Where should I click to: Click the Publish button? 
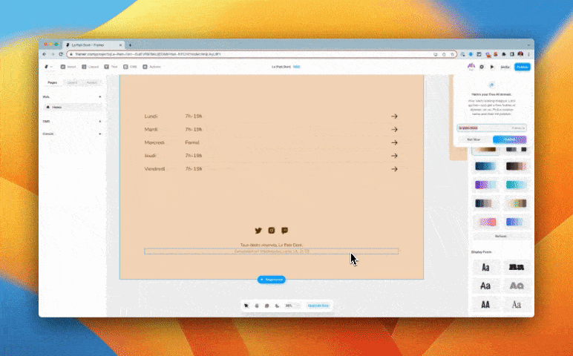point(523,67)
